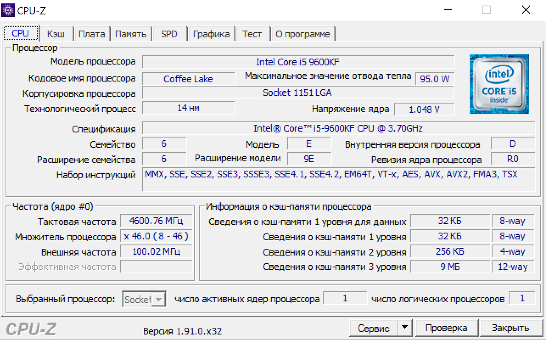Click the L3 cache 12-way value
The width and height of the screenshot is (546, 340).
[512, 267]
